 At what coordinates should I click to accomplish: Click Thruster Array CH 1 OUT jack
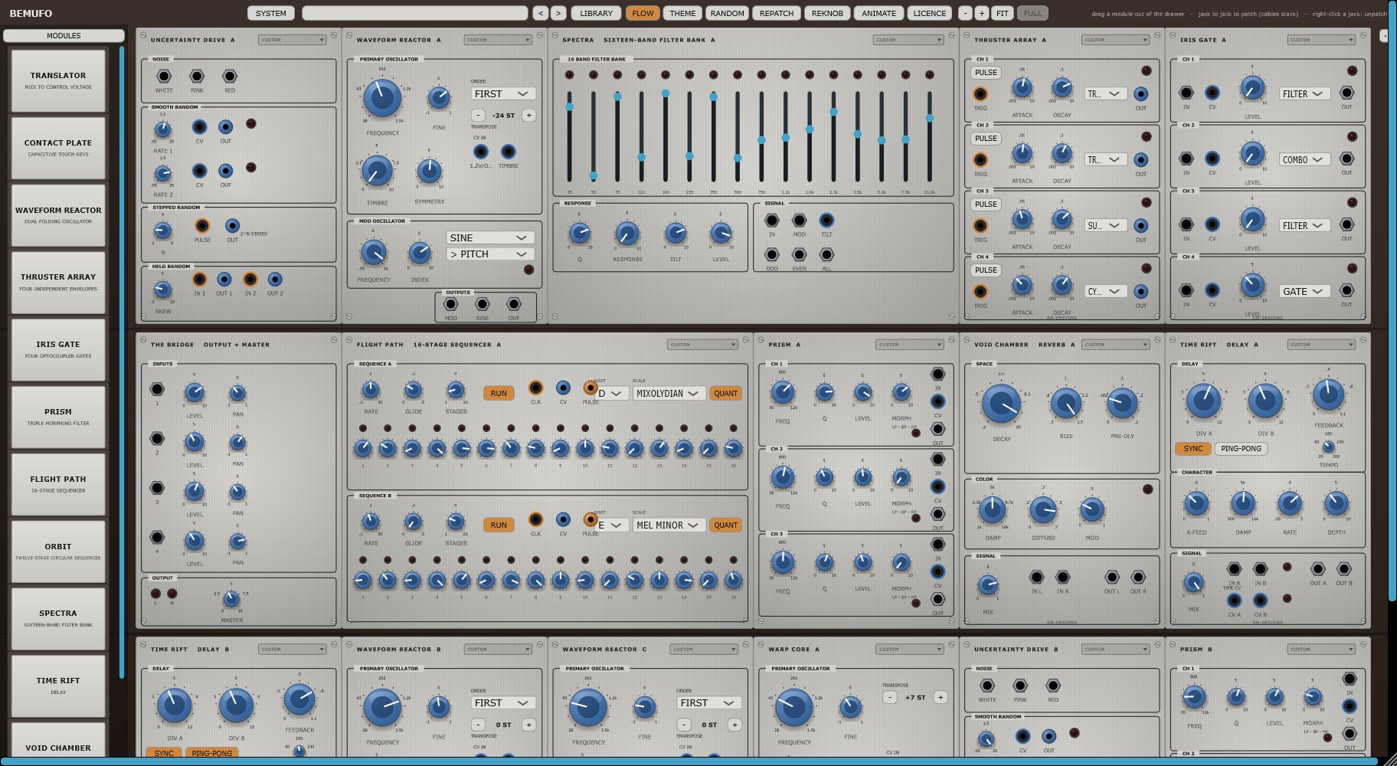tap(1141, 94)
